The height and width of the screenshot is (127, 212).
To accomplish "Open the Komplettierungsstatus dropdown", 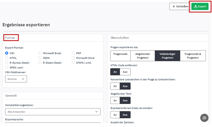I will [53, 112].
